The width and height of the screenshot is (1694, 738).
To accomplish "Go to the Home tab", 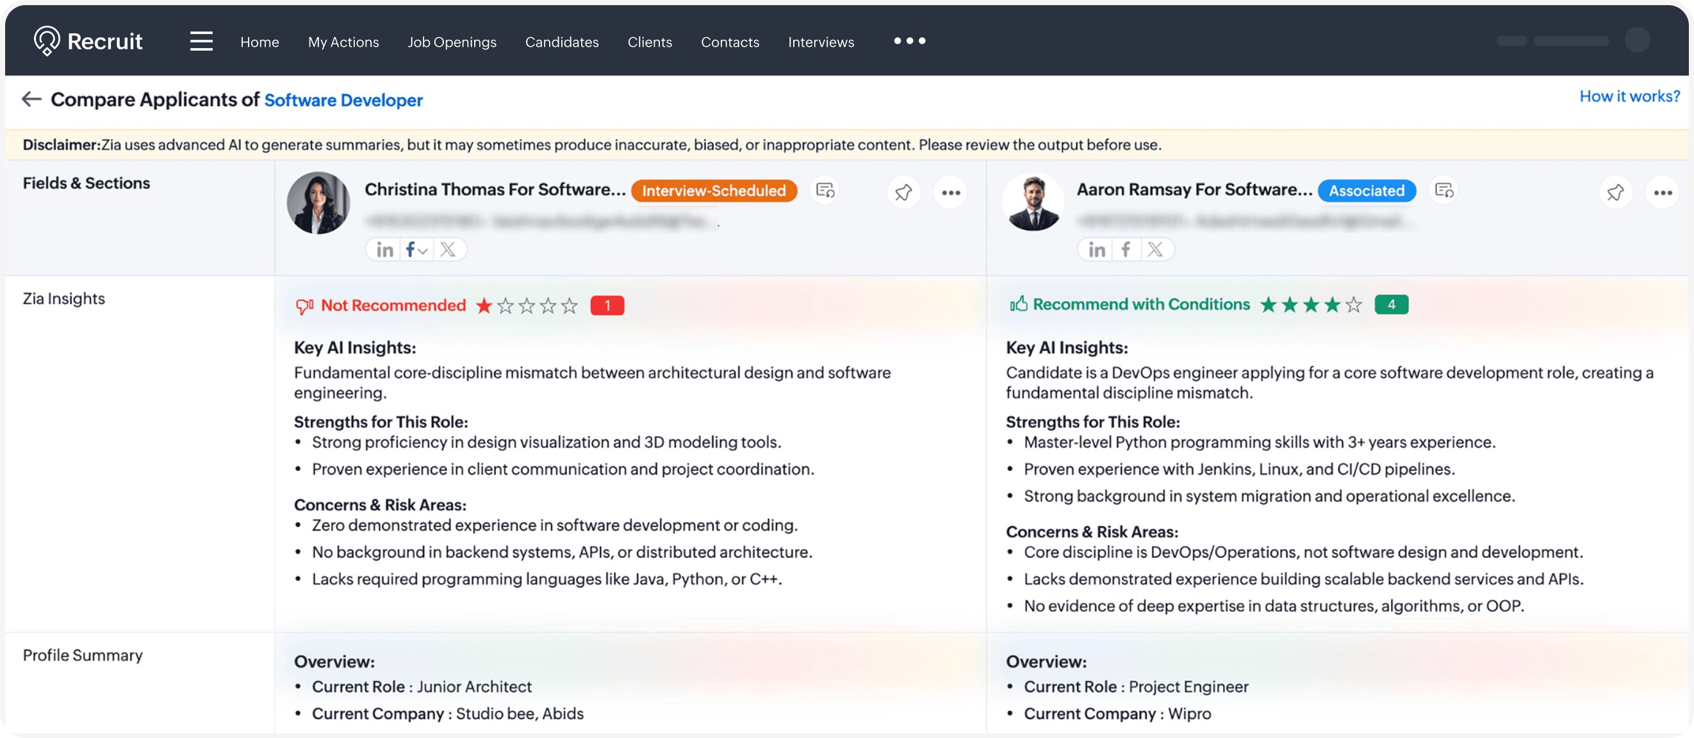I will coord(259,42).
